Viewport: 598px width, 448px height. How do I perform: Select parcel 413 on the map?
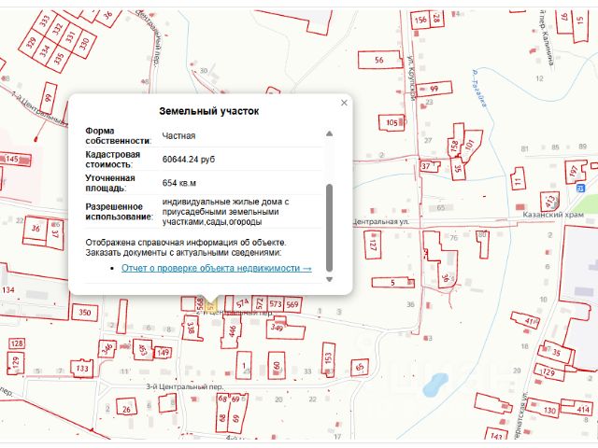(550, 202)
